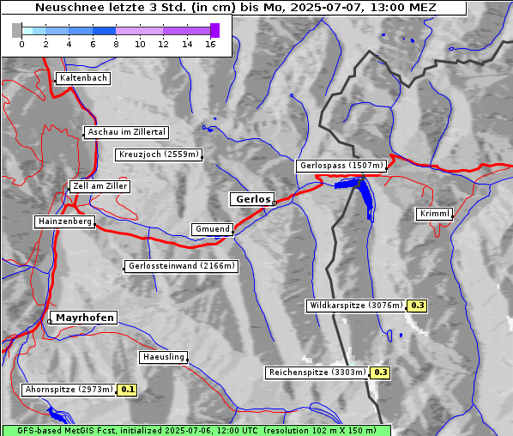Click the dark blue 6-8 legend swatch

[104, 31]
